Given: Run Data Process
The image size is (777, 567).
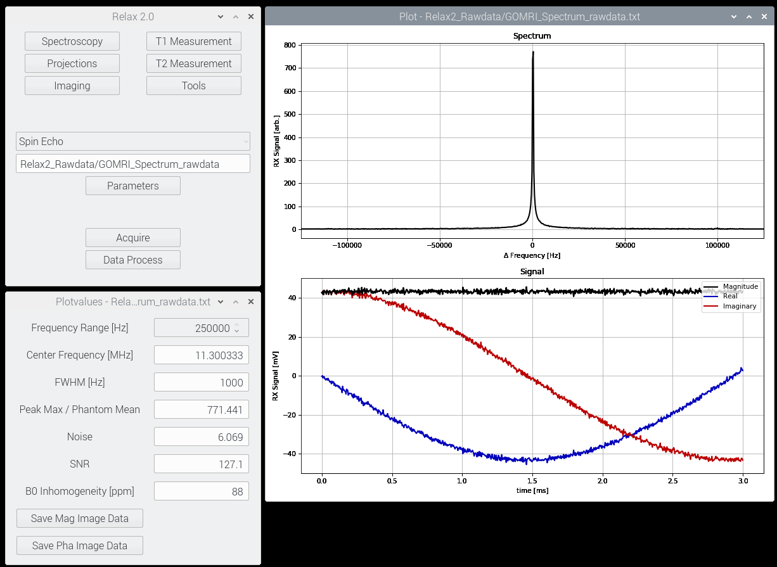Looking at the screenshot, I should 132,259.
